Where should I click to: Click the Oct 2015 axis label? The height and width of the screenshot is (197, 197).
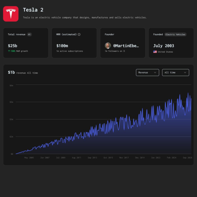[108, 158]
